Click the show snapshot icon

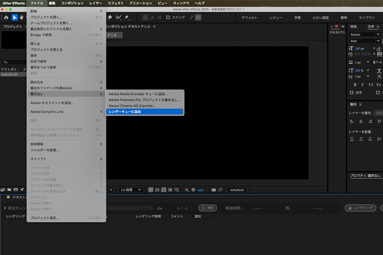220,189
